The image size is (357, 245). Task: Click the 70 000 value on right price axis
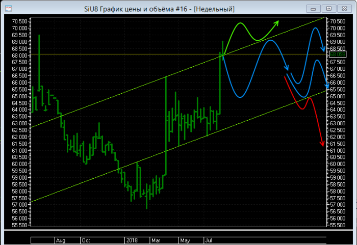pos(338,28)
